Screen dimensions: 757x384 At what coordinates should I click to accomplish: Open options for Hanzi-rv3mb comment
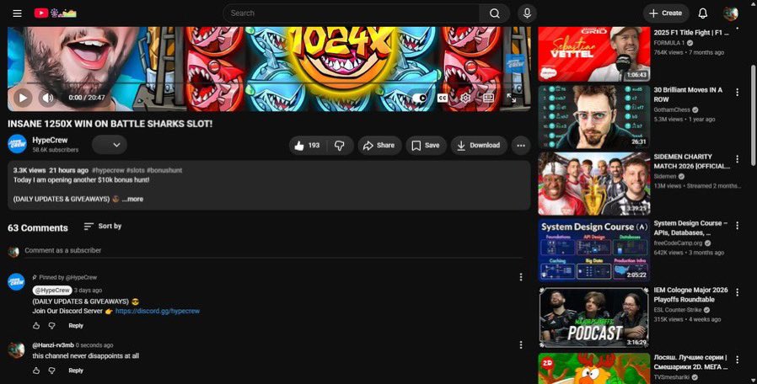click(520, 344)
